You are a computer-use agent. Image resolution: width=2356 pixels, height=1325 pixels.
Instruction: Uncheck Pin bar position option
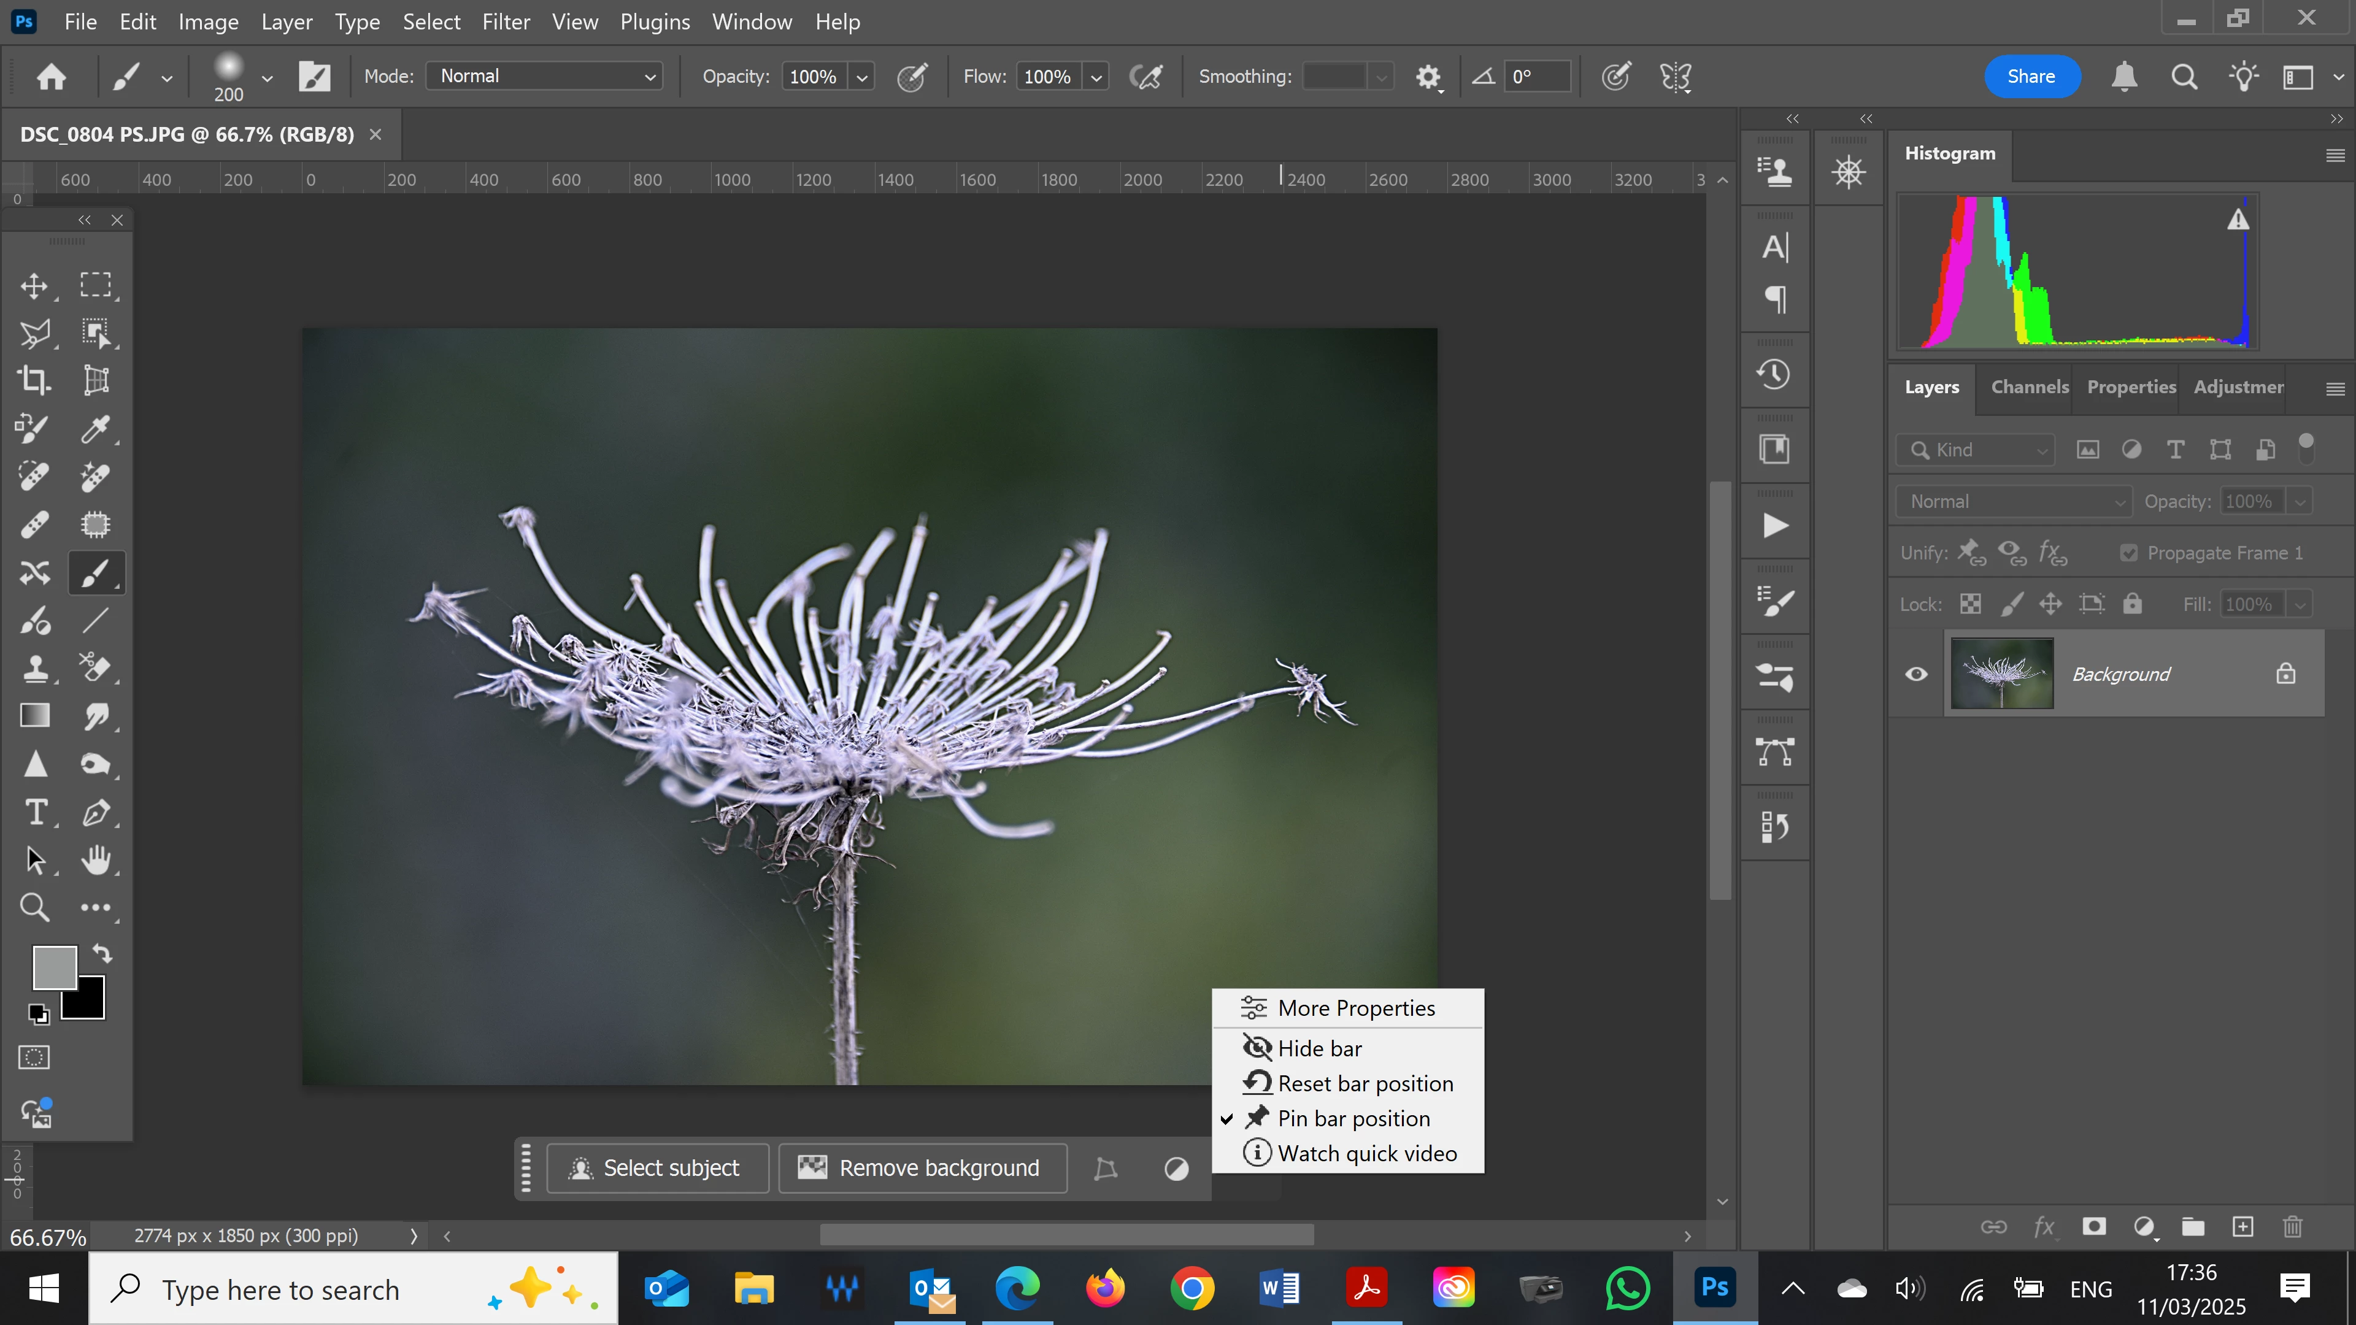click(x=1353, y=1118)
